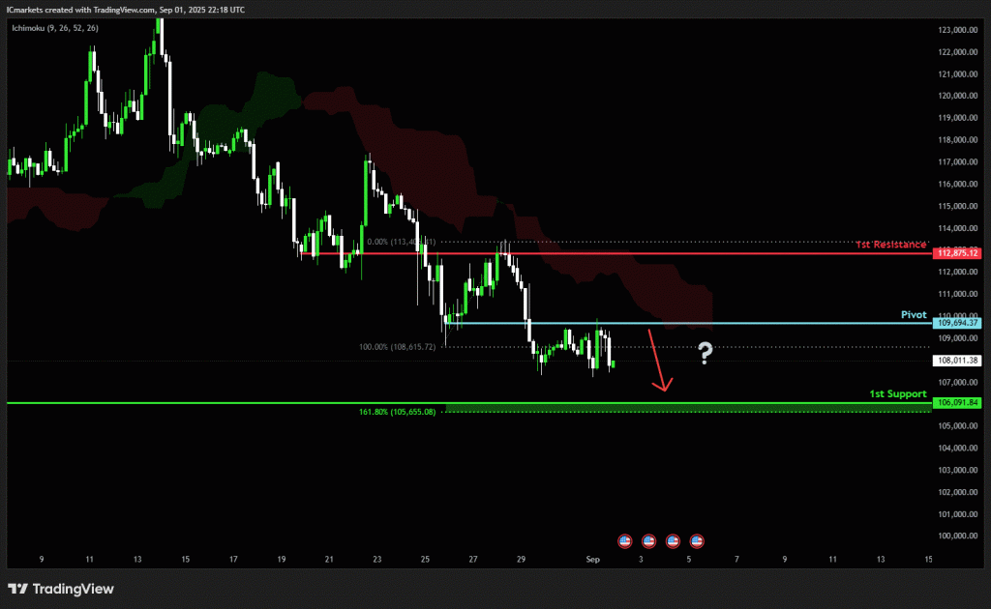The image size is (991, 609).
Task: Click date 21 on the time axis
Action: [329, 559]
